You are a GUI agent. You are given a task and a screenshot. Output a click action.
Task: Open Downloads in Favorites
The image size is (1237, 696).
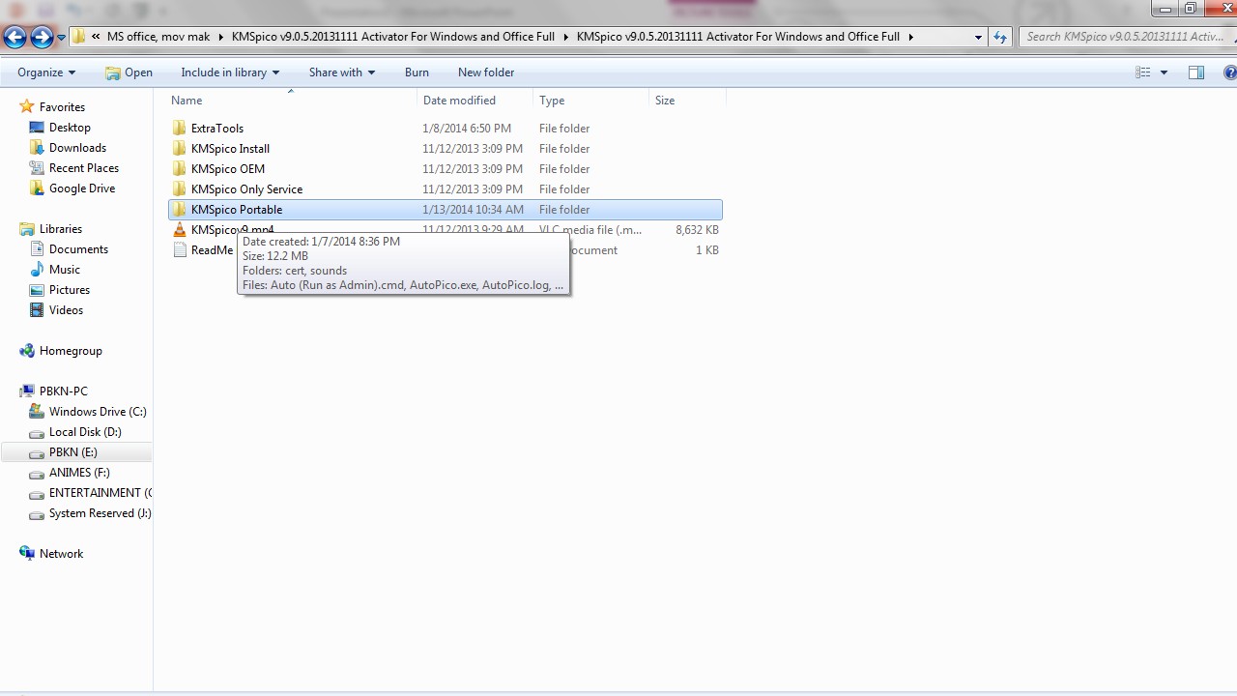(77, 148)
